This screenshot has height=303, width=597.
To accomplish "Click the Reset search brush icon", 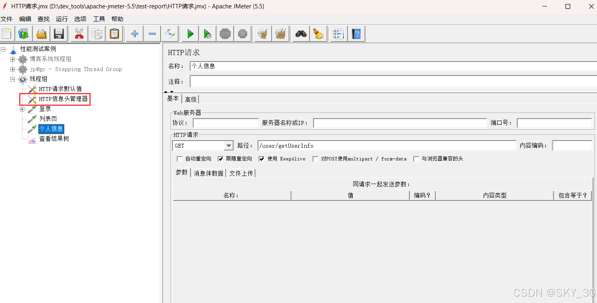I will (x=318, y=34).
